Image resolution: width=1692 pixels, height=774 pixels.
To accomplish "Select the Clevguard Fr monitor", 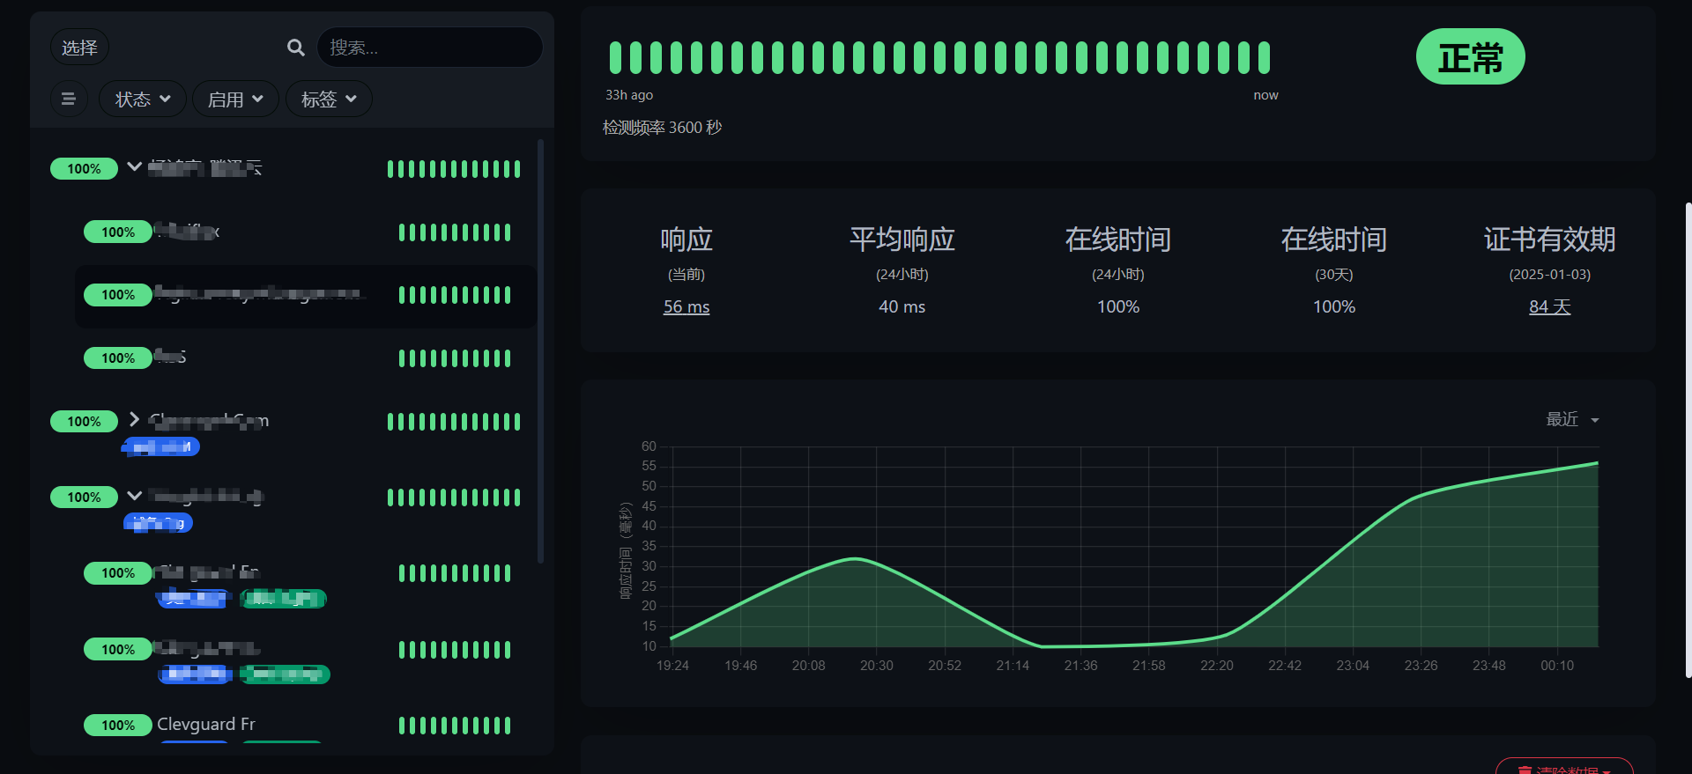I will [x=206, y=724].
